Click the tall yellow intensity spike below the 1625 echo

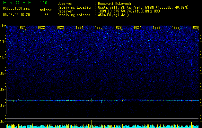(92, 124)
